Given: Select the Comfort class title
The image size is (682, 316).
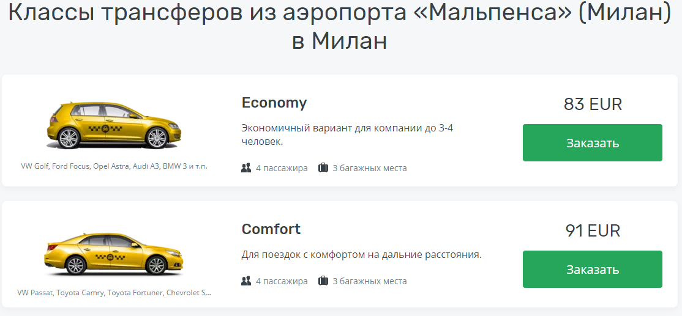Looking at the screenshot, I should click(271, 229).
